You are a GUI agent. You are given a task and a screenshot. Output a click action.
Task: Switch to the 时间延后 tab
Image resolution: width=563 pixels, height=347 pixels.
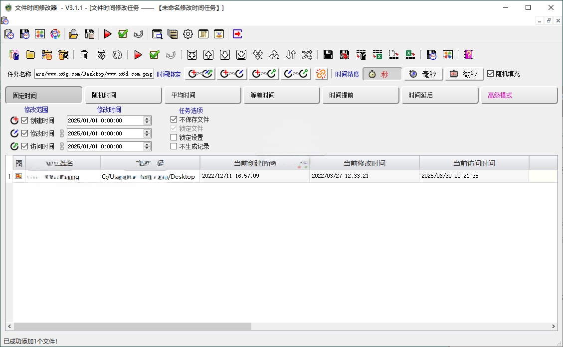[x=440, y=96]
